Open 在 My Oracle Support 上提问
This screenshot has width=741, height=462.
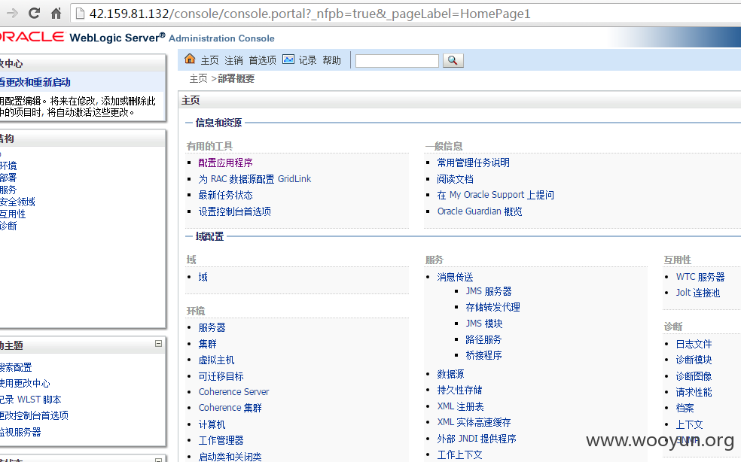tap(496, 195)
